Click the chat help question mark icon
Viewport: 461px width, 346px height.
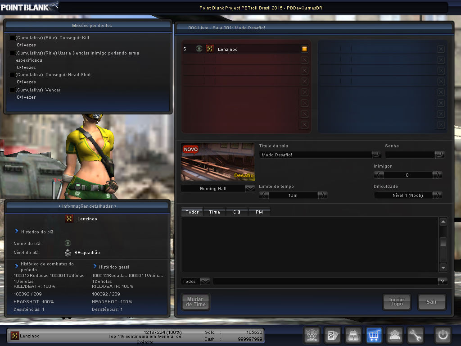coord(443,281)
